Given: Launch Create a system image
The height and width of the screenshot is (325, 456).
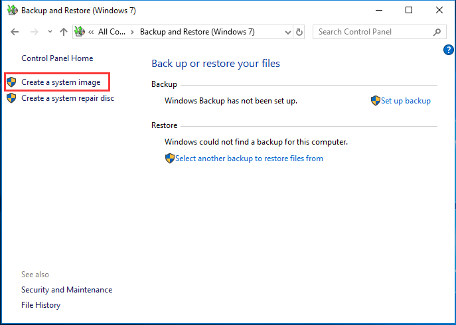Looking at the screenshot, I should [x=60, y=82].
